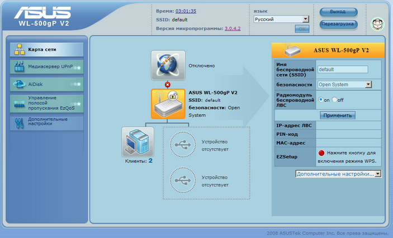
Task: Click the Выход logout button
Action: 339,12
